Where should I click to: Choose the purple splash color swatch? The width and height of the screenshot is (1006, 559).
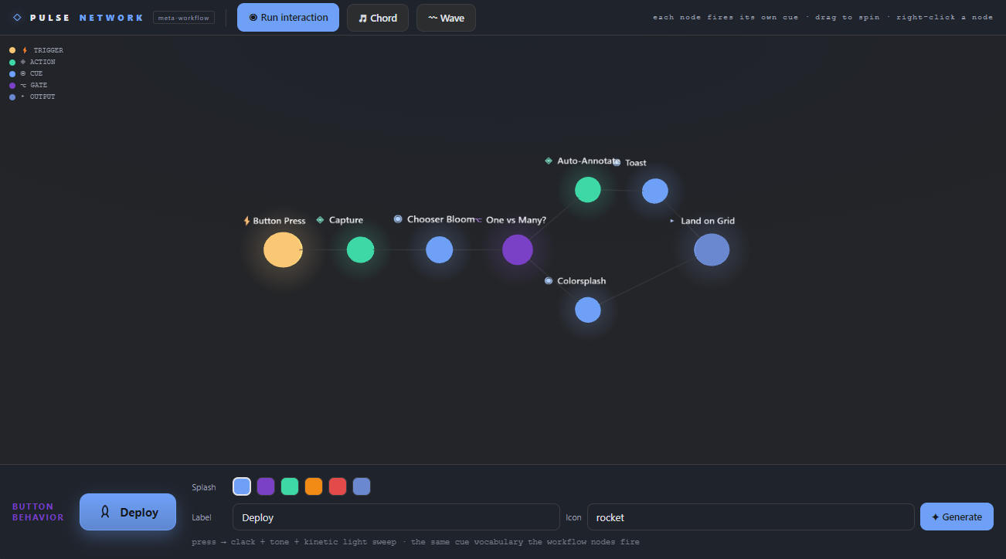tap(266, 486)
